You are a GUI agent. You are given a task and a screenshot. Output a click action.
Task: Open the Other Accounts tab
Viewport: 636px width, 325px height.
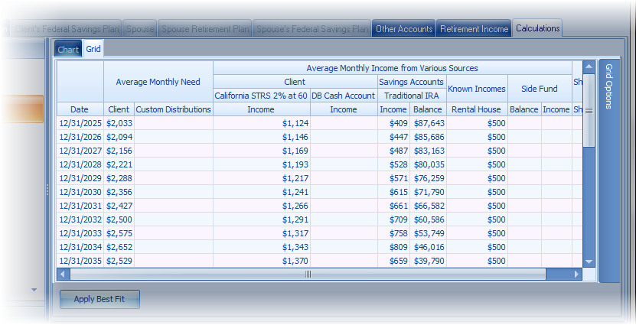pos(403,29)
